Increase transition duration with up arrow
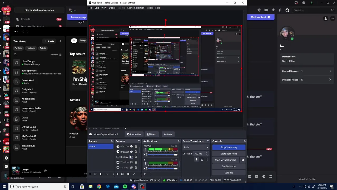 [207, 152]
